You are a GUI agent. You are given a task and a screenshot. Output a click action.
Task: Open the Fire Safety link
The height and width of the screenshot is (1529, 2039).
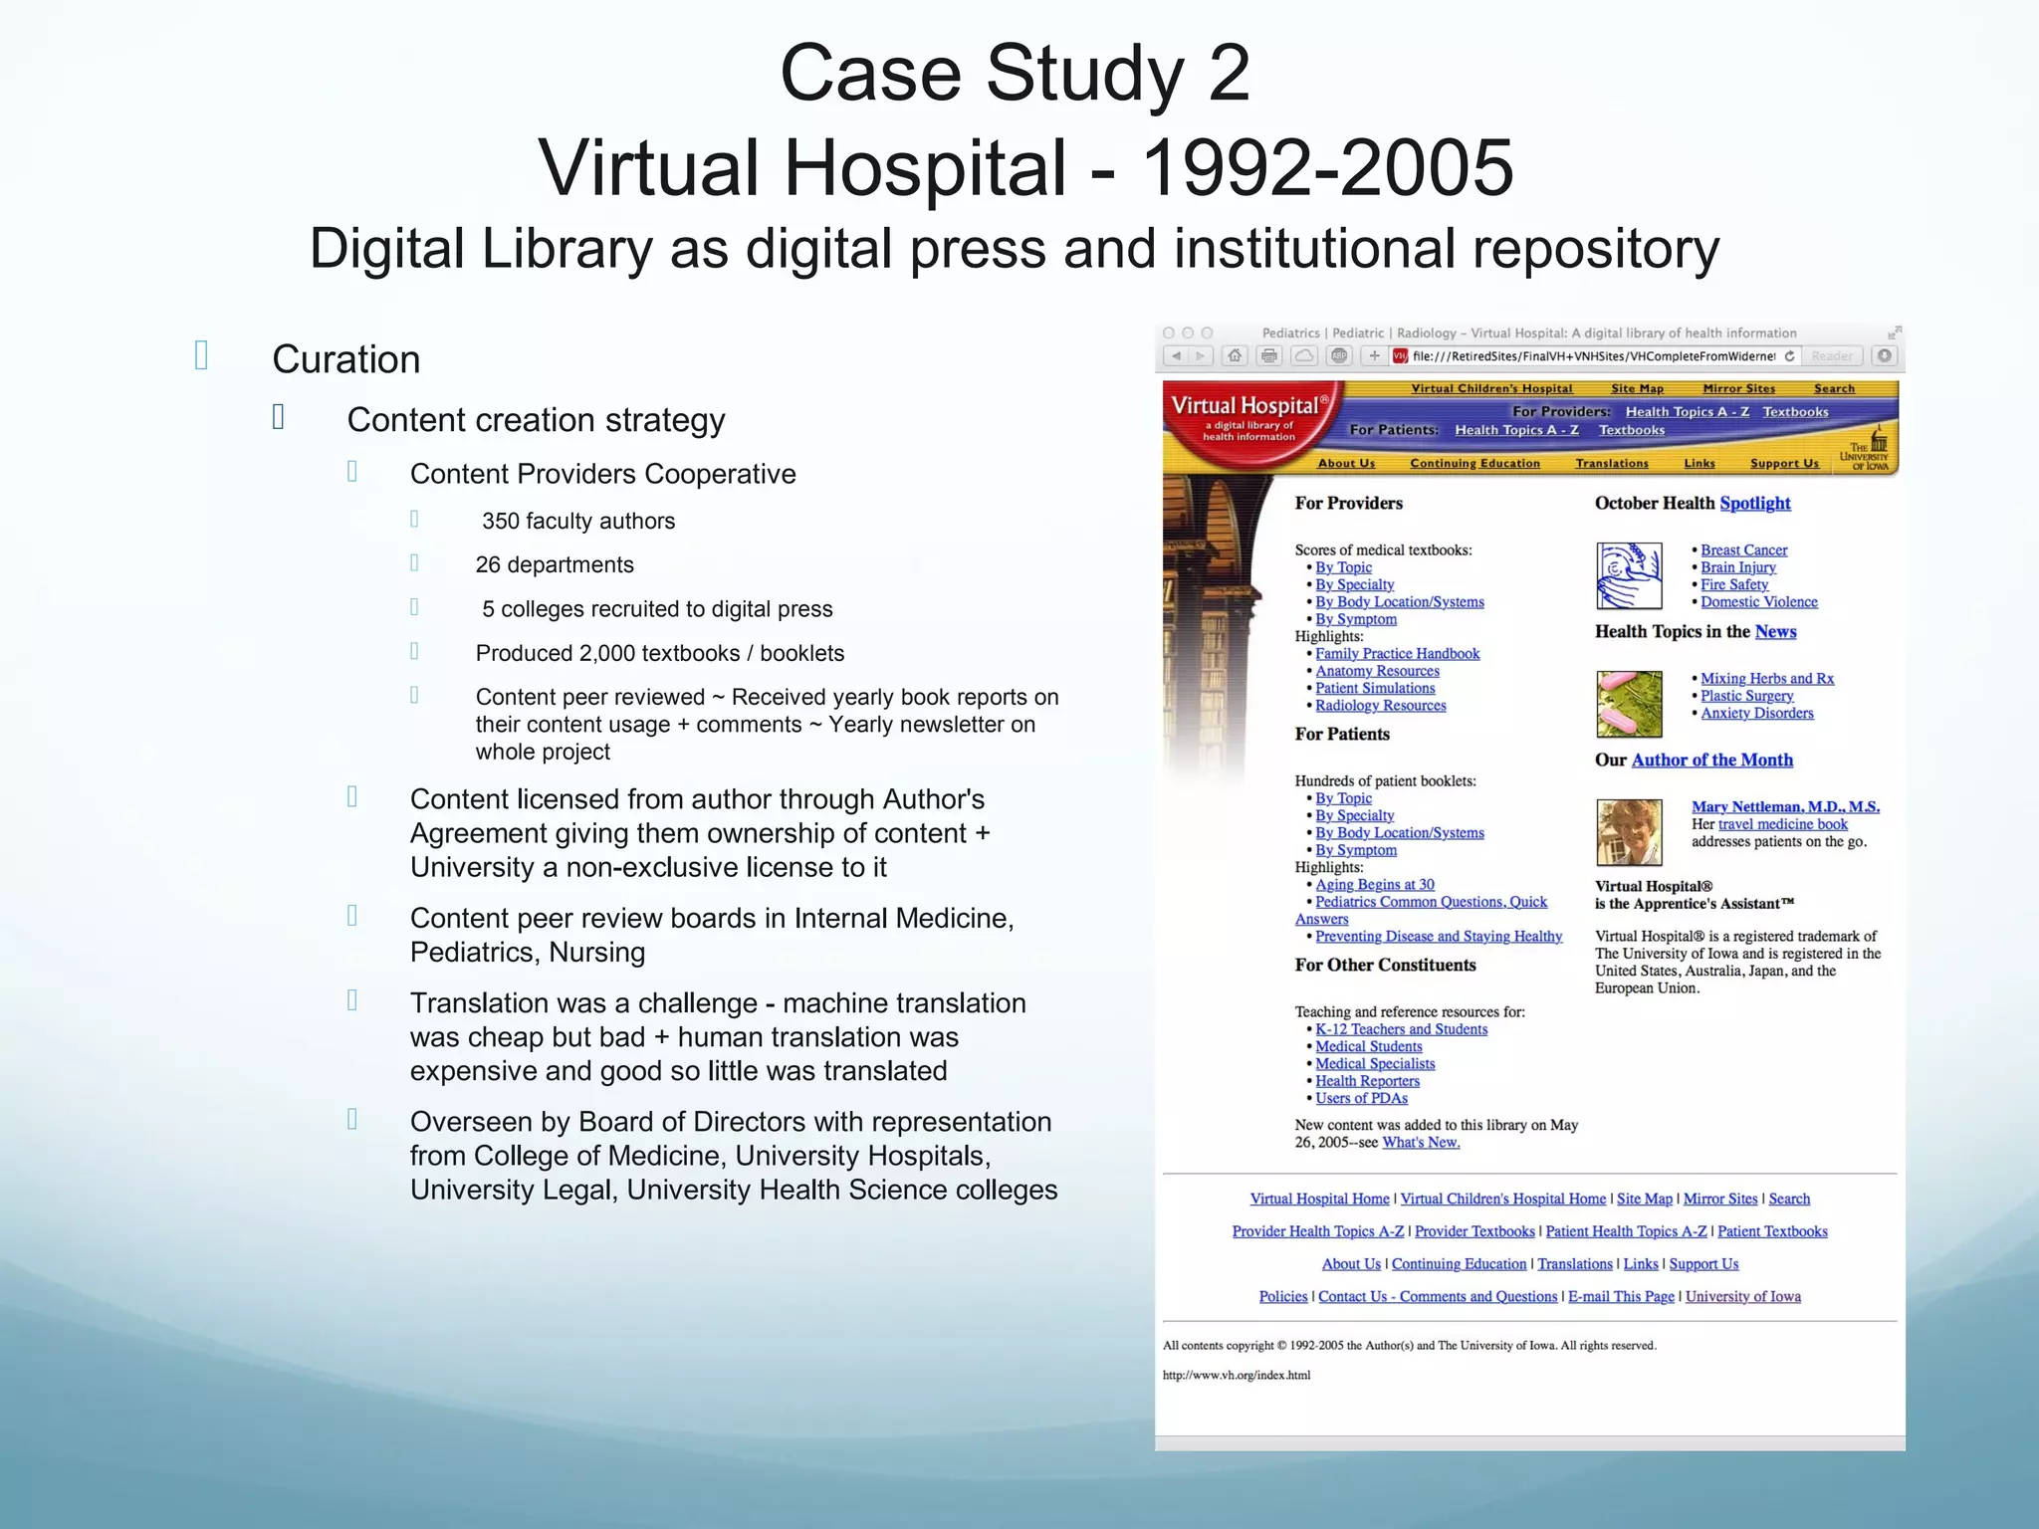pyautogui.click(x=1734, y=585)
